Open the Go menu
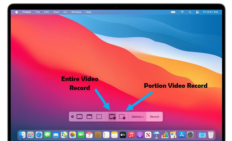Screen dimensions: 232x141 [65, 12]
